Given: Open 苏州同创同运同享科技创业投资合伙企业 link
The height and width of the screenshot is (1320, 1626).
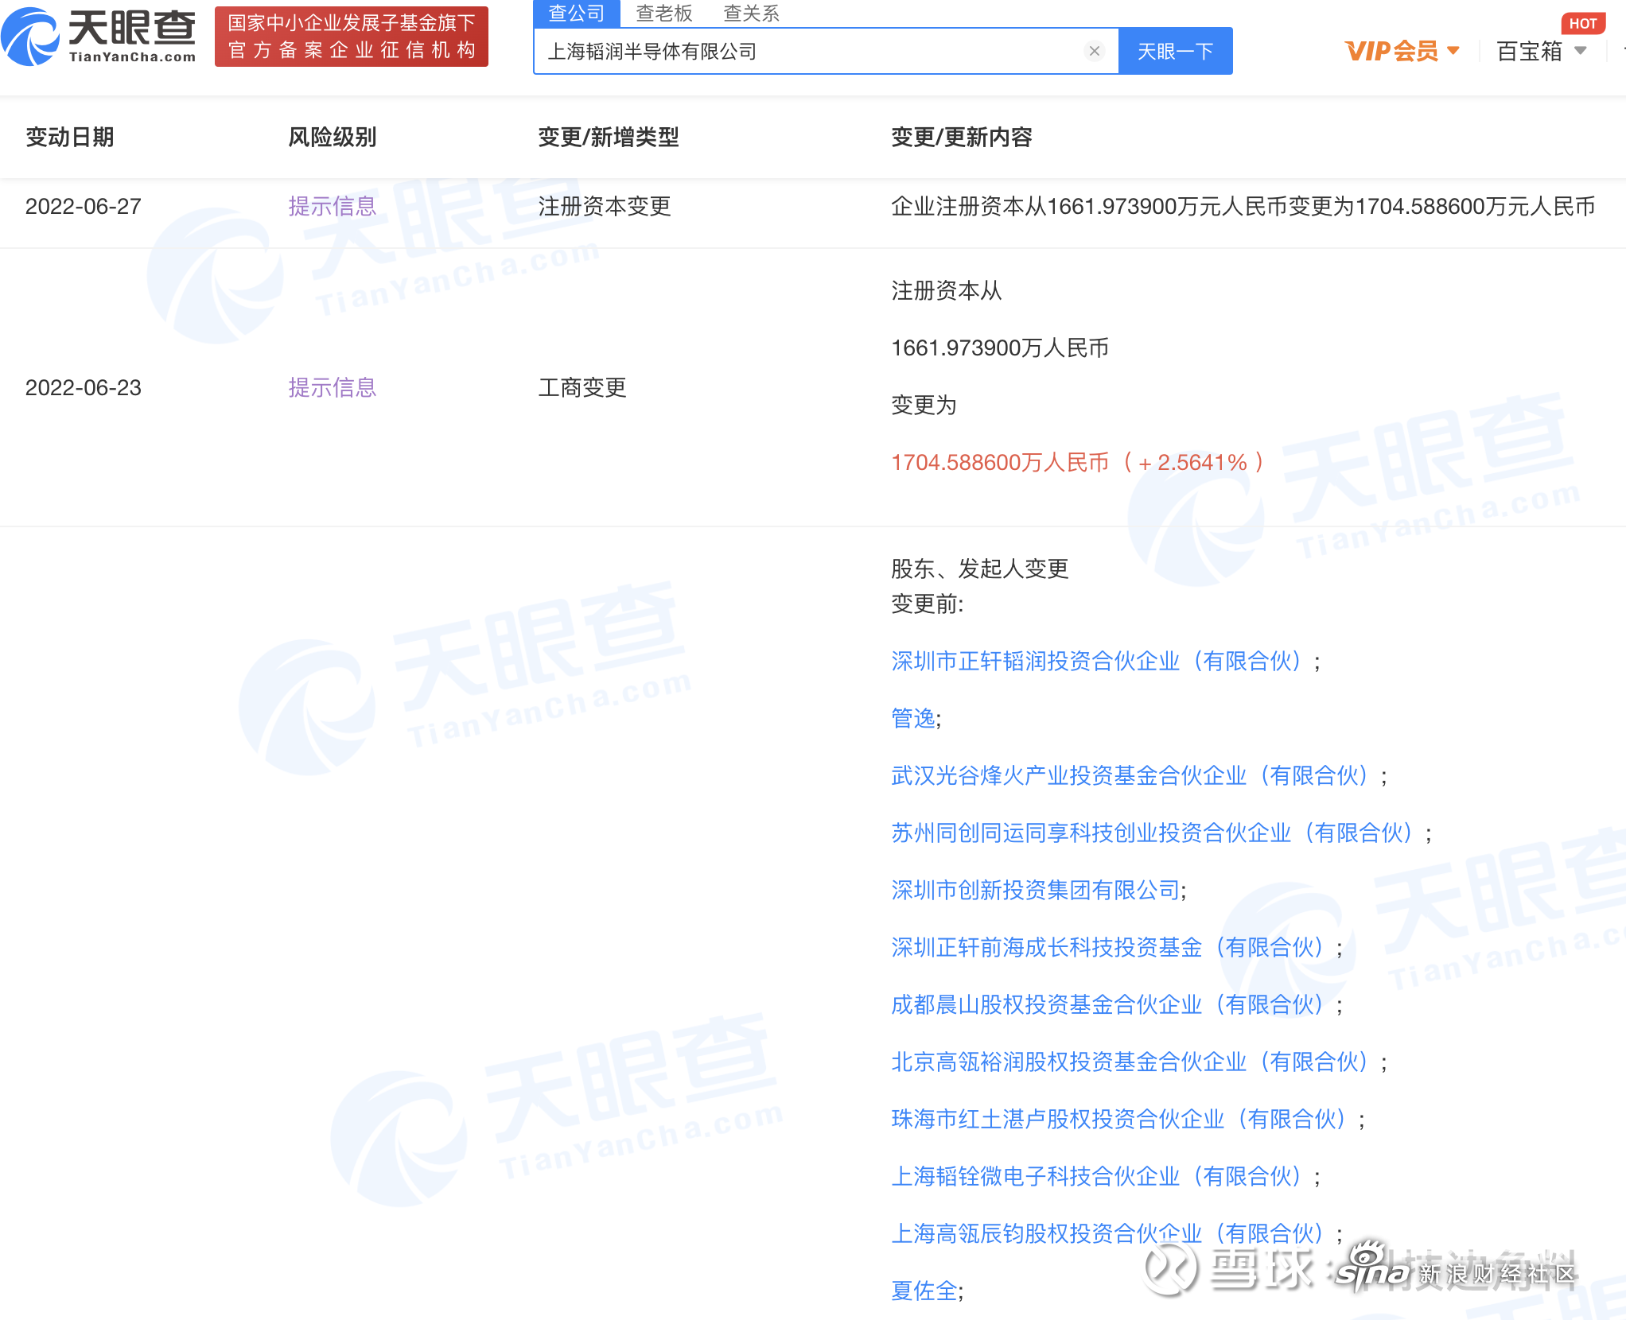Looking at the screenshot, I should click(1153, 833).
